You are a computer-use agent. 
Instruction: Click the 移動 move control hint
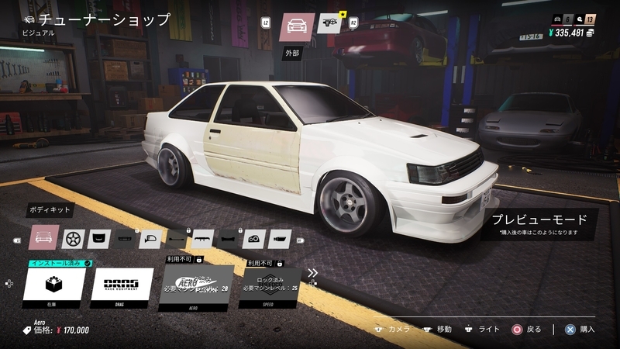point(438,329)
